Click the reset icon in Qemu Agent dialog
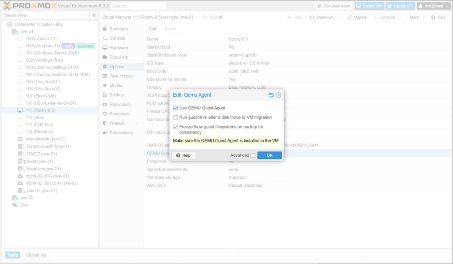The image size is (453, 264). pyautogui.click(x=271, y=95)
